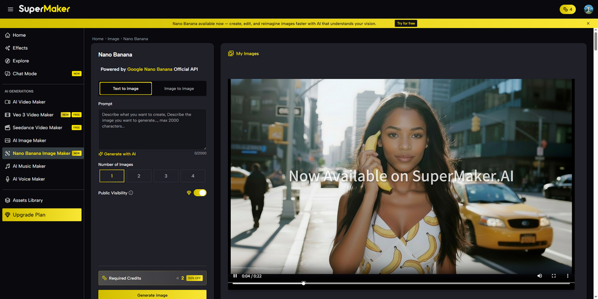598x299 pixels.
Task: Click Generate with AI link
Action: (120, 154)
